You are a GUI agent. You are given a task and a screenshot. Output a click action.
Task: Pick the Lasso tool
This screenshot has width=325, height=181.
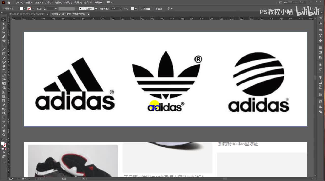click(x=4, y=32)
